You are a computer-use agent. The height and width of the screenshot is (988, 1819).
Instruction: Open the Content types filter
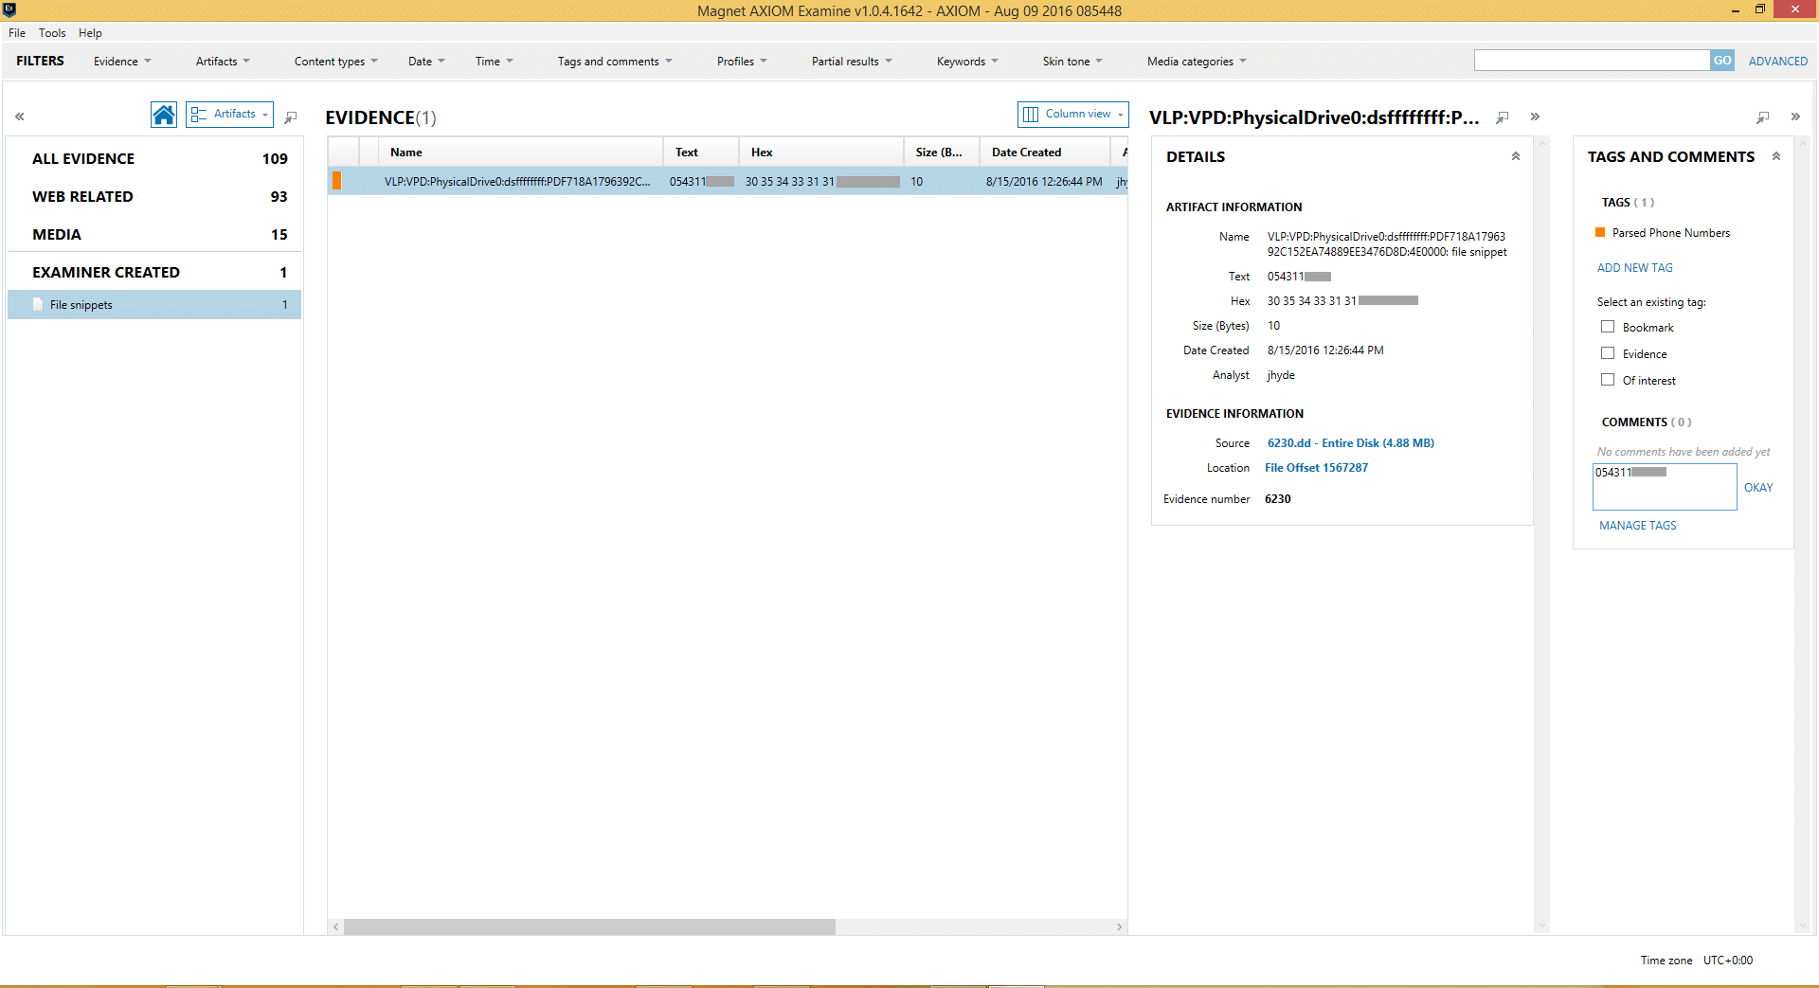[x=335, y=62]
